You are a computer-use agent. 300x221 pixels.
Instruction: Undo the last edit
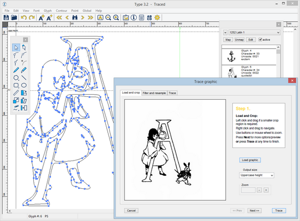23,17
